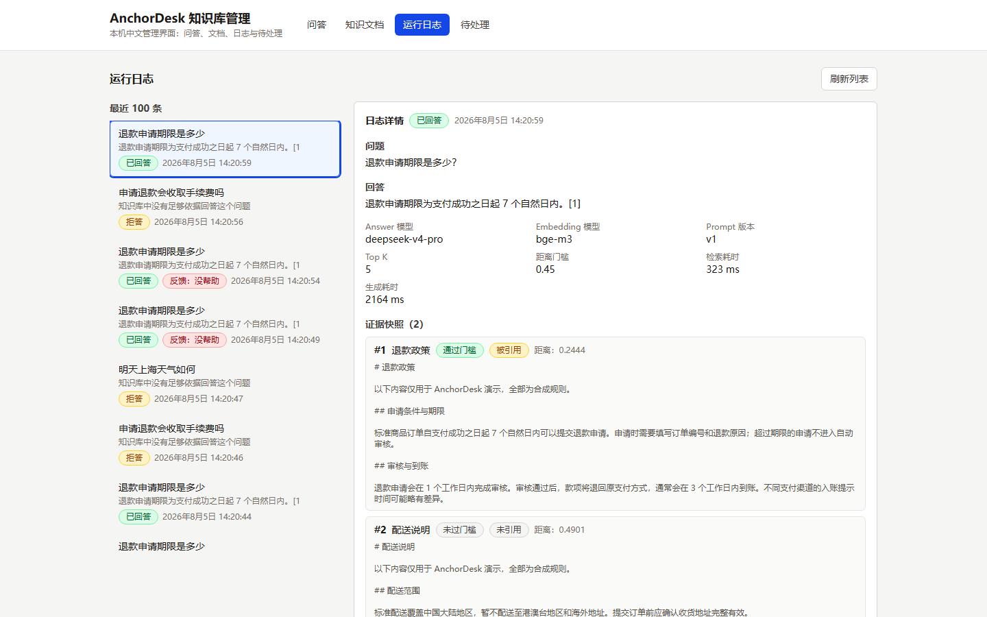Click the 反馈：没帮助 badge on 14:20:54 entry

tap(195, 281)
